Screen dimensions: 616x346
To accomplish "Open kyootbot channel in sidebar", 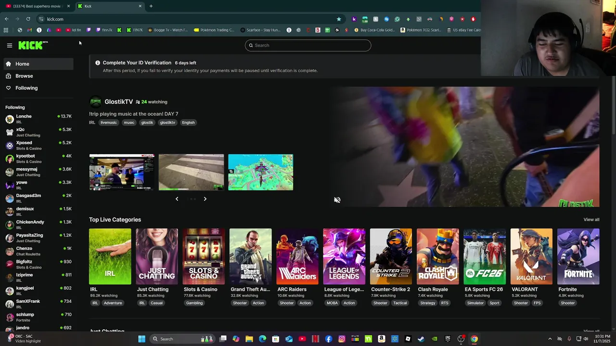I will coord(38,159).
